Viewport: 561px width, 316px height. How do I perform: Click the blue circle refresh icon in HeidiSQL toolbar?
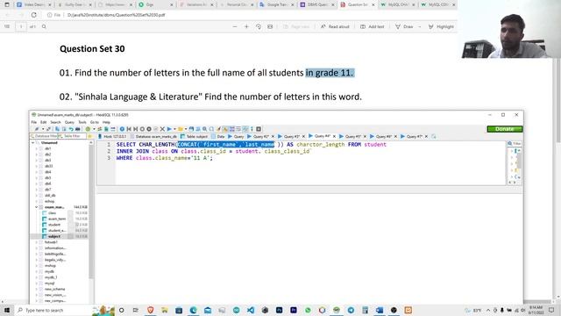point(122,129)
